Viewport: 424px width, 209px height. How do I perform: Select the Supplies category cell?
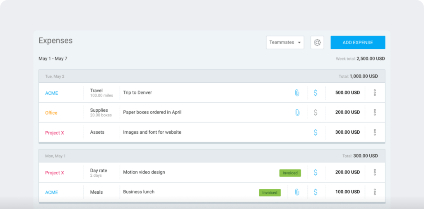[x=102, y=113]
